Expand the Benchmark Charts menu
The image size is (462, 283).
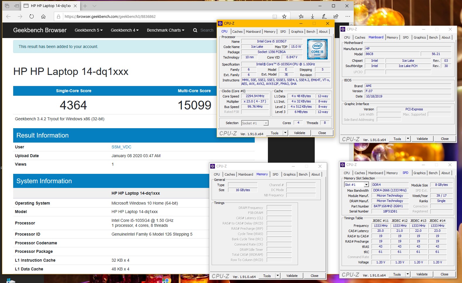tap(165, 30)
